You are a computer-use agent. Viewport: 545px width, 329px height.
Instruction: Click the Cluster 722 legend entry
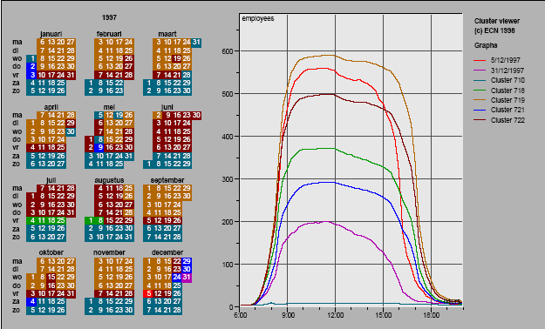(x=499, y=120)
